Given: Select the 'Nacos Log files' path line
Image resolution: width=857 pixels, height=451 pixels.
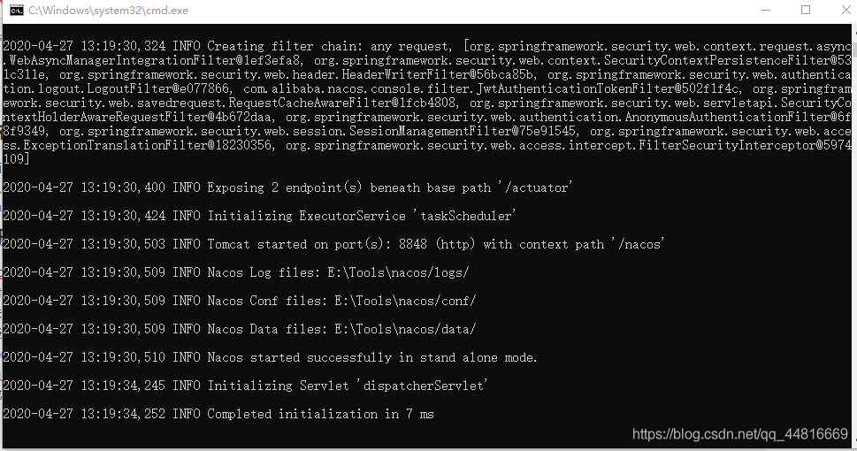Looking at the screenshot, I should [x=236, y=272].
